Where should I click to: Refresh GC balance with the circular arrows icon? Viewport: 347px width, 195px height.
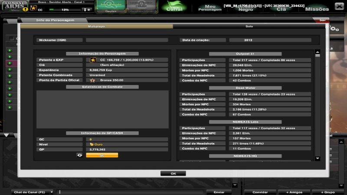coord(80,155)
